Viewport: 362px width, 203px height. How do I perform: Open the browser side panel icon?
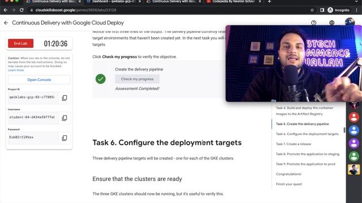322,10
